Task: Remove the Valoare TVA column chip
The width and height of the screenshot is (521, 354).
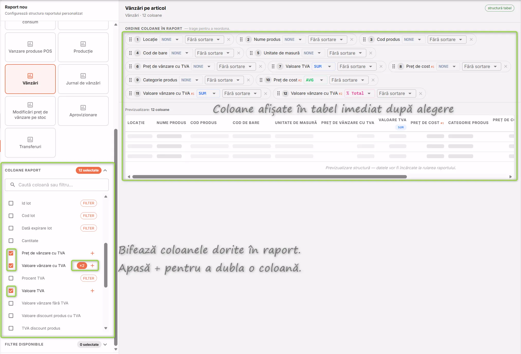Action: 381,66
